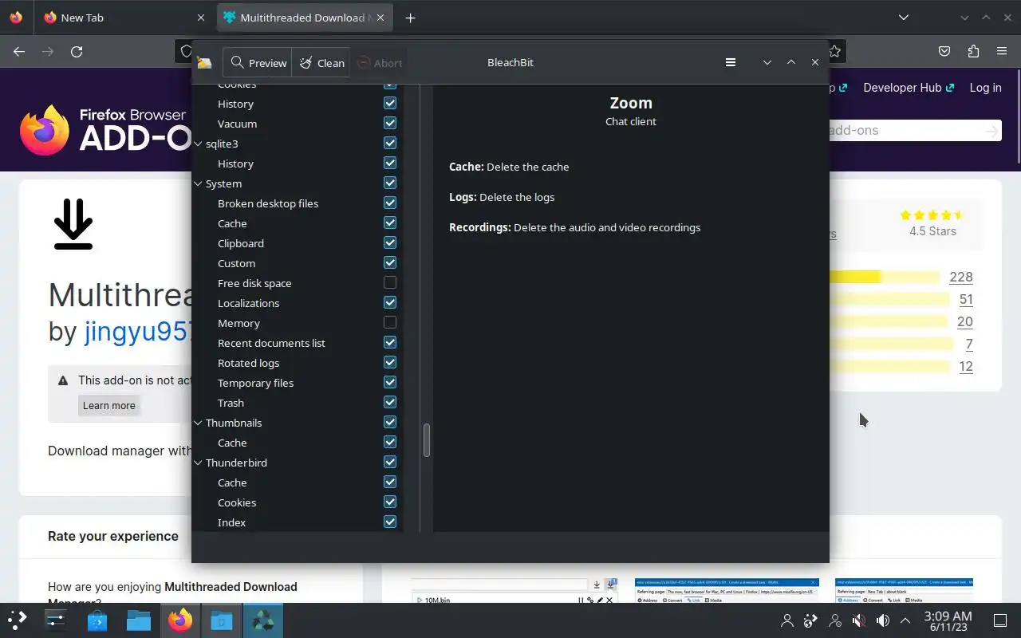
Task: Open the Developer Hub link
Action: pos(909,88)
